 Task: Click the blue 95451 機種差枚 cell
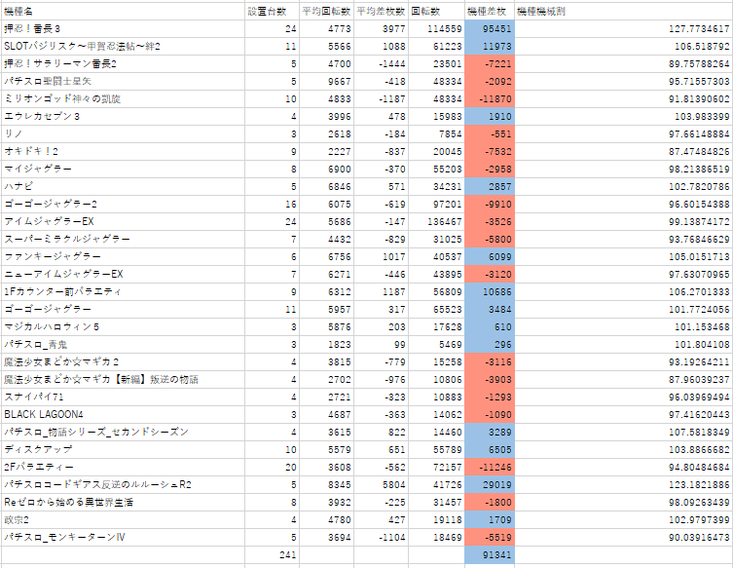pyautogui.click(x=490, y=29)
